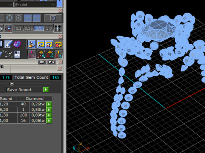Close the panel with the eye icon
Viewport: 205px width, 153px height.
coord(61,62)
